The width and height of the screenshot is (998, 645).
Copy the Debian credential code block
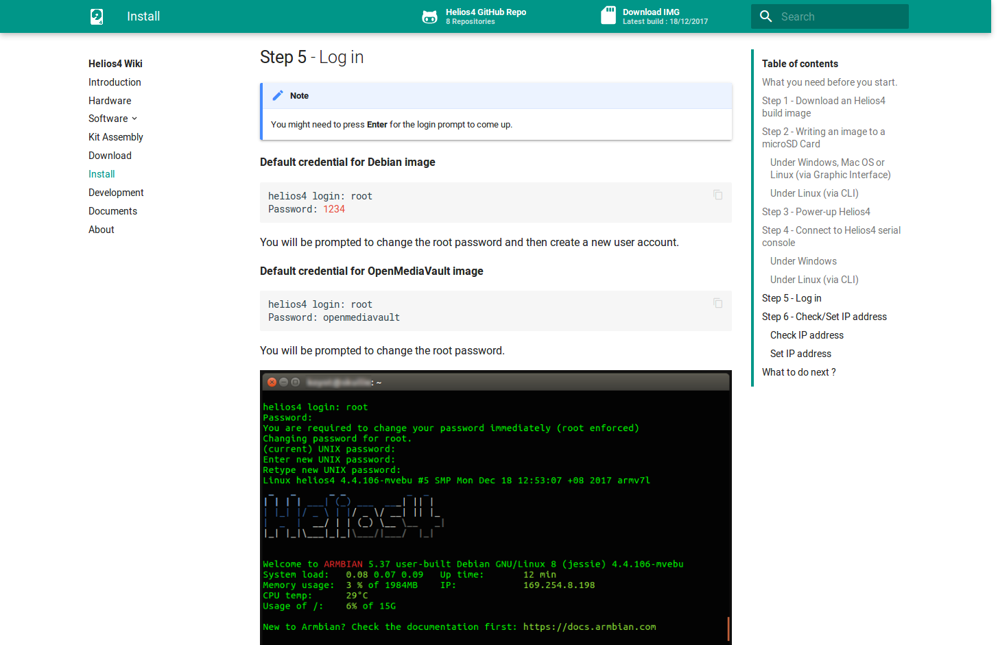click(718, 195)
